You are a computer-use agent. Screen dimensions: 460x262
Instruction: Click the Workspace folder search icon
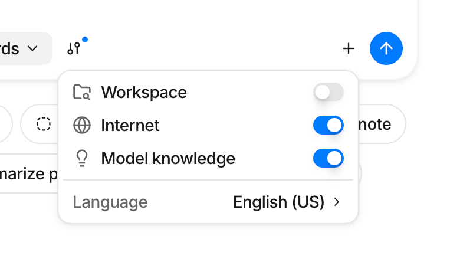pyautogui.click(x=81, y=92)
